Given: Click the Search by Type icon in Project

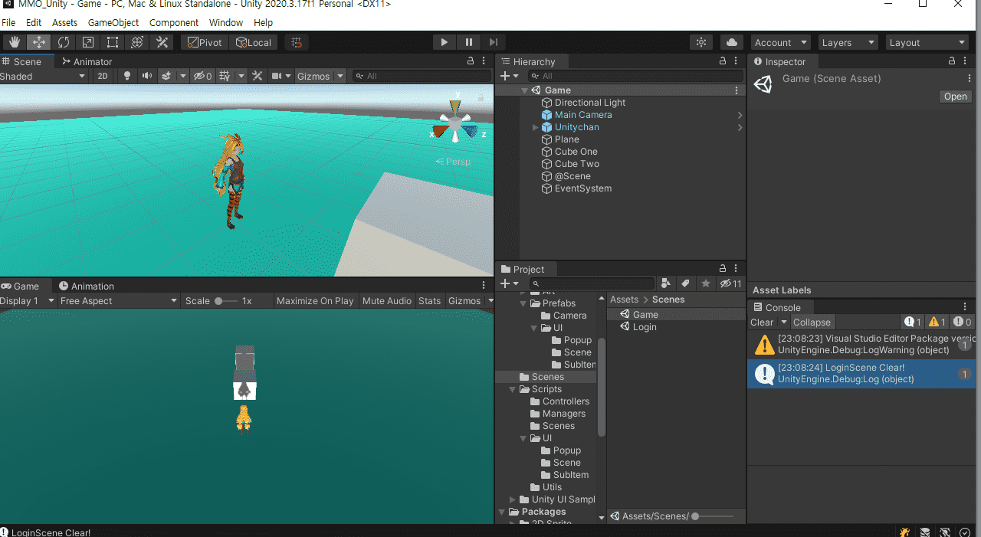Looking at the screenshot, I should click(666, 283).
